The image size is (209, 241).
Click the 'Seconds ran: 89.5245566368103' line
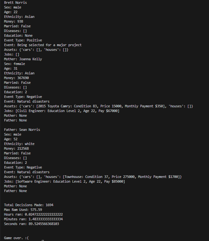pos(31,224)
